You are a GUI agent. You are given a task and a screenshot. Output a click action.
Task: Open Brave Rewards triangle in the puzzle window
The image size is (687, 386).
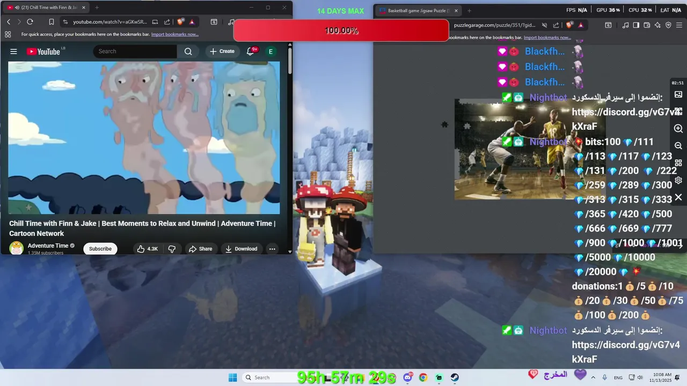(x=581, y=25)
